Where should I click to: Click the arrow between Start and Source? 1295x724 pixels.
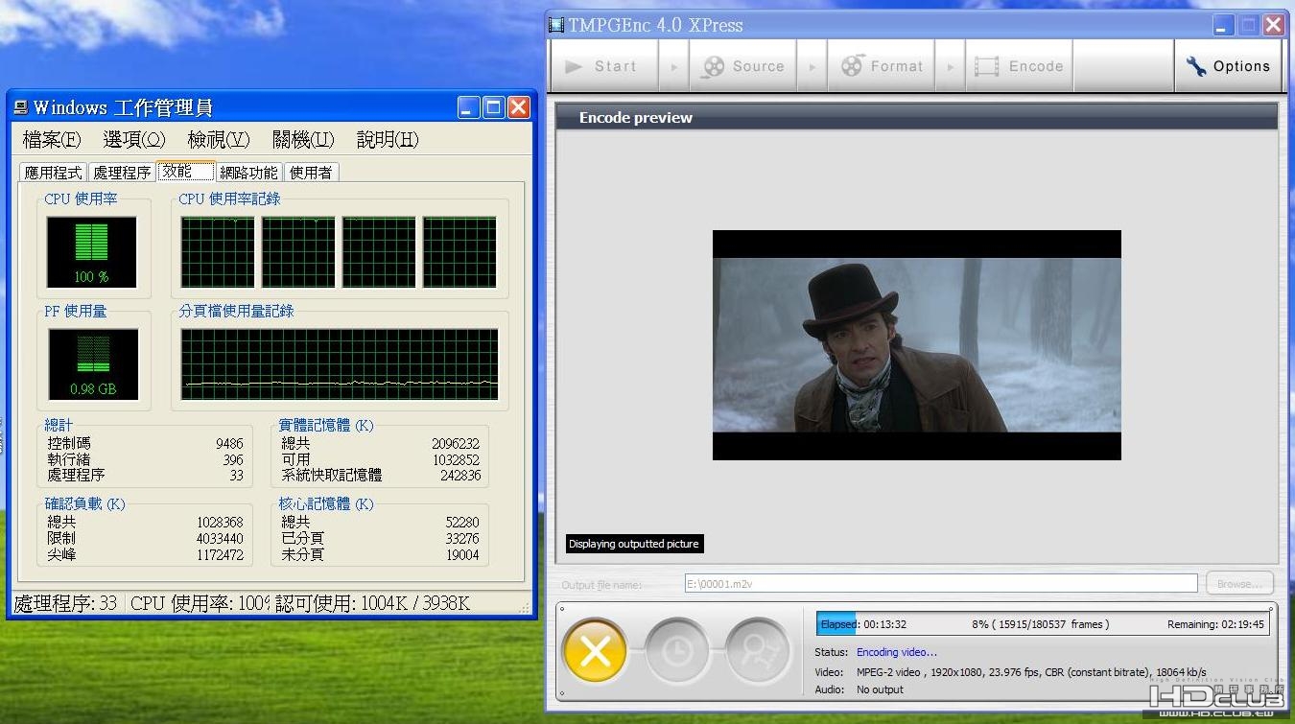pyautogui.click(x=674, y=66)
